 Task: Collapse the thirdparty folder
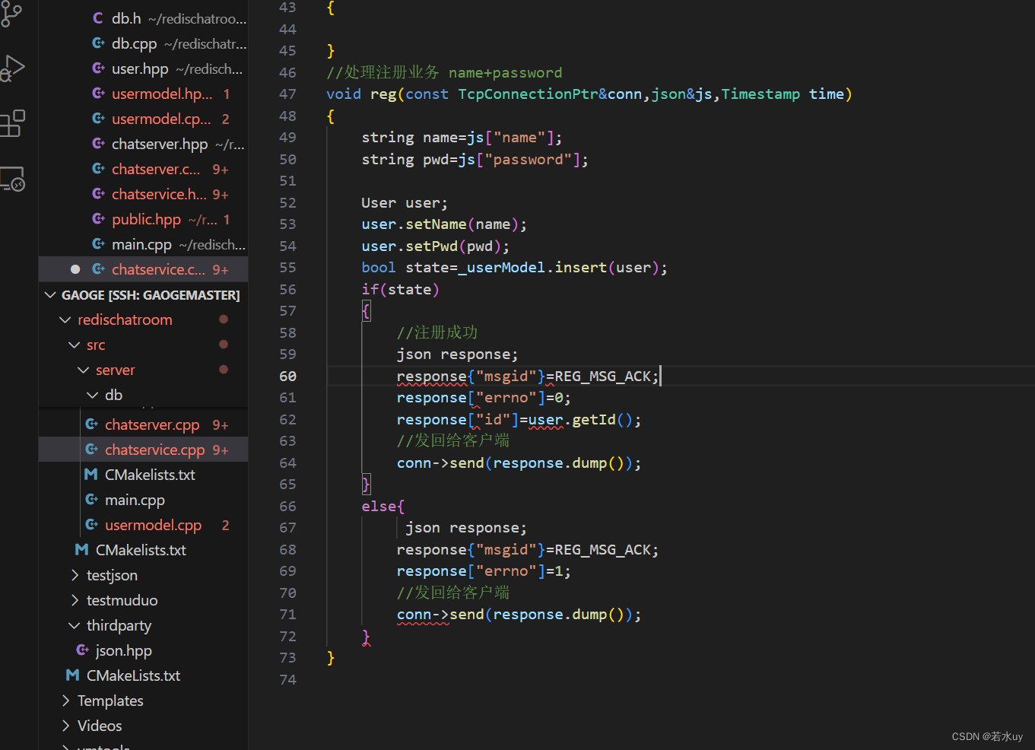75,625
